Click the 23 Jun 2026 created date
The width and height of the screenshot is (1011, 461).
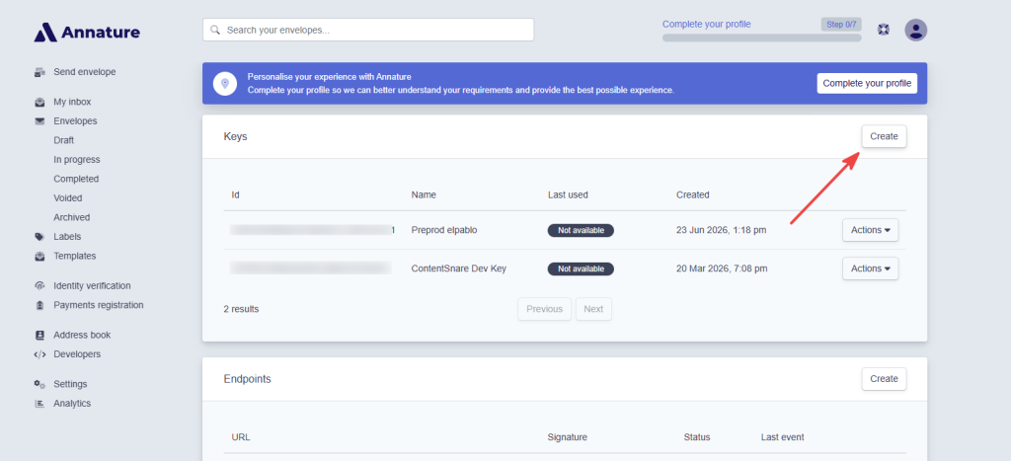click(x=722, y=230)
